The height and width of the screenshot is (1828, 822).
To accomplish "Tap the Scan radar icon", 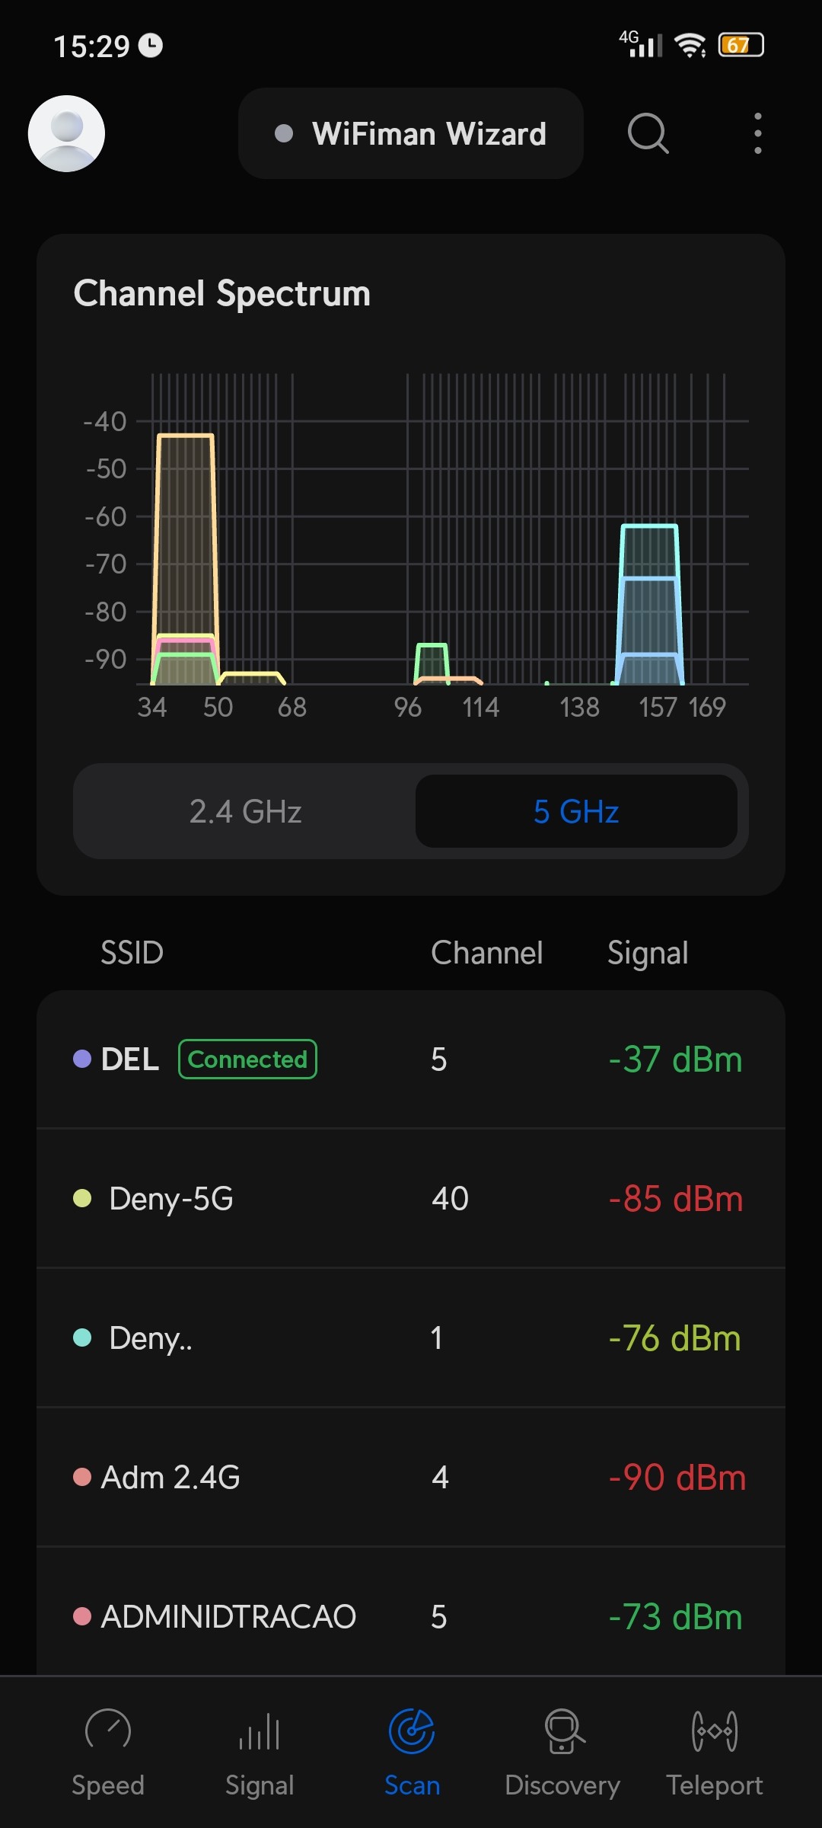I will coord(412,1731).
